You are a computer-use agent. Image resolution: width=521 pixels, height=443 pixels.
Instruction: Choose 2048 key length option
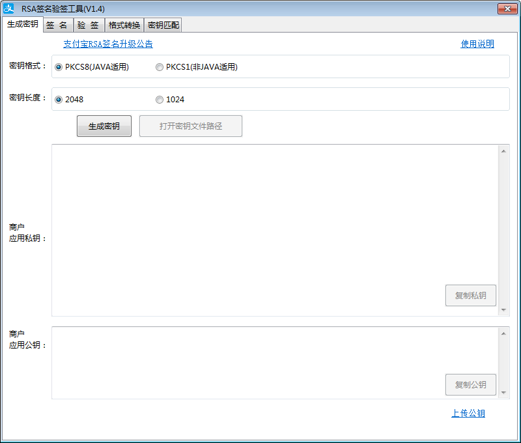59,100
